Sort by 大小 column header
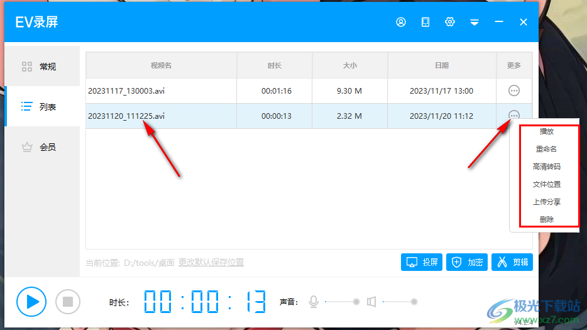The image size is (587, 330). click(349, 65)
